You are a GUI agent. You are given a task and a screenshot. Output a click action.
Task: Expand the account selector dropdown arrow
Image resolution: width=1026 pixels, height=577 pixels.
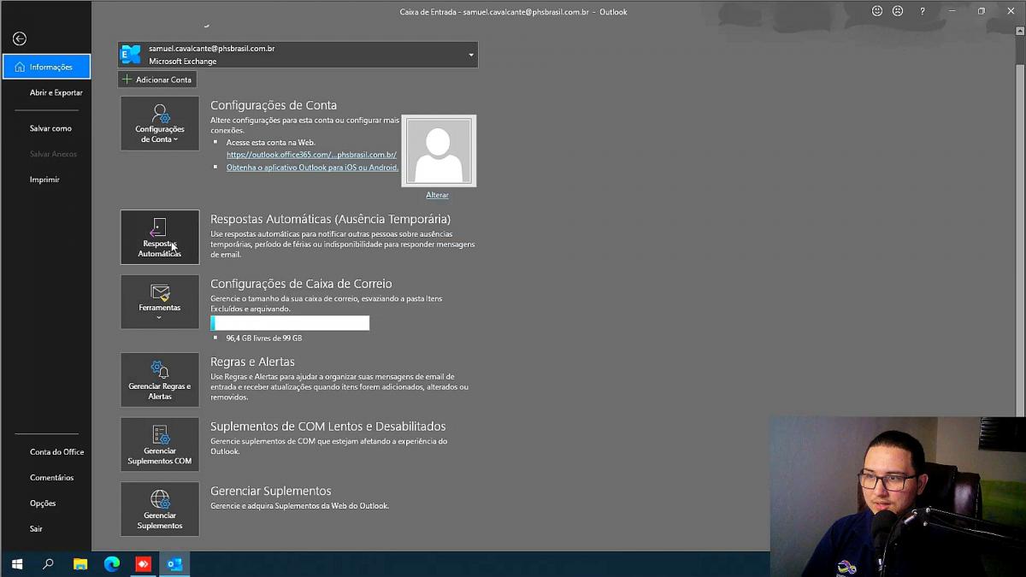coord(470,56)
